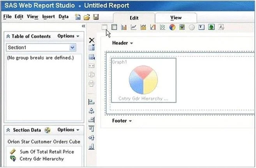Collapse left pane with double chevron
Viewport: 256px width, 168px height.
click(83, 26)
